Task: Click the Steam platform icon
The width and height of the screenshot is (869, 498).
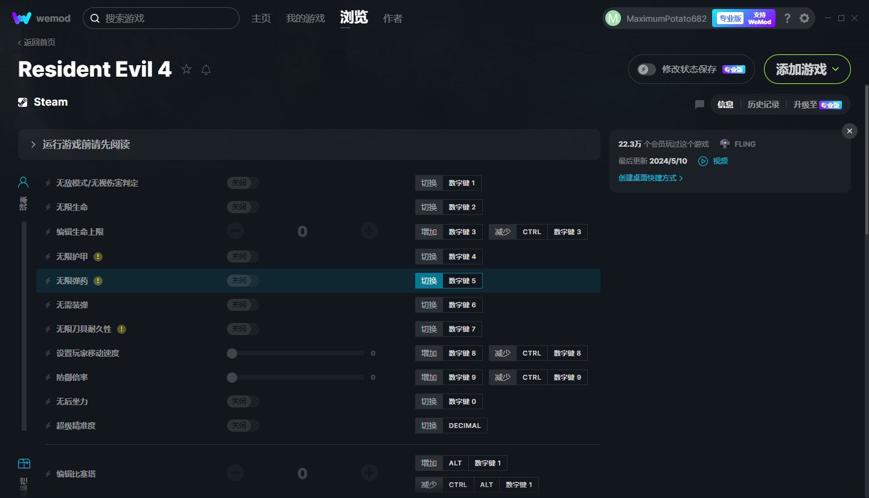Action: 23,102
